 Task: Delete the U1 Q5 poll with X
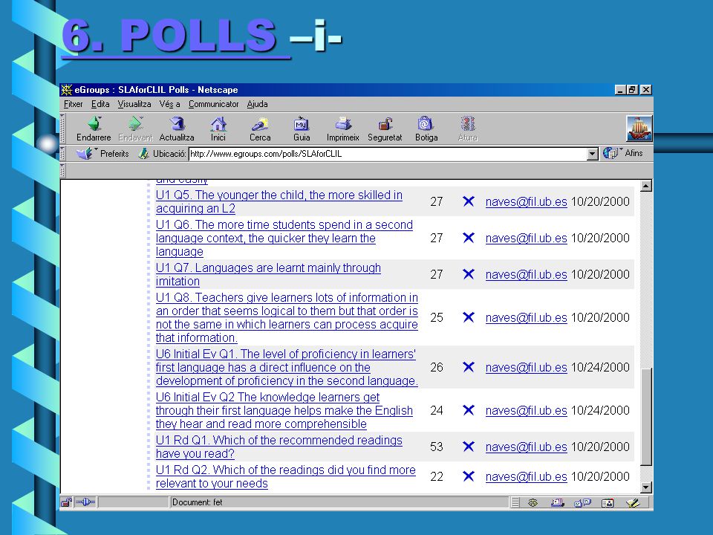469,201
